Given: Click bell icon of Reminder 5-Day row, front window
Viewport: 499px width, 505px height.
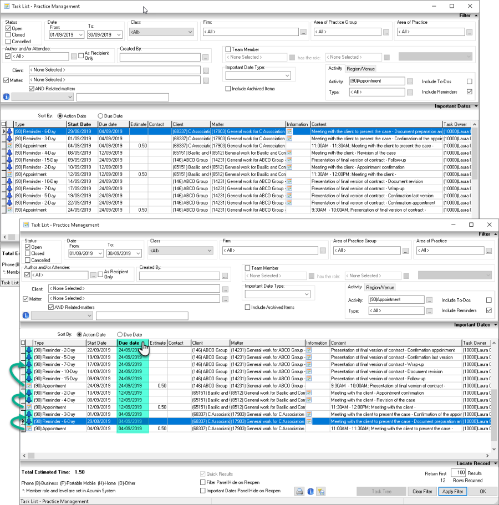Looking at the screenshot, I should [29, 357].
